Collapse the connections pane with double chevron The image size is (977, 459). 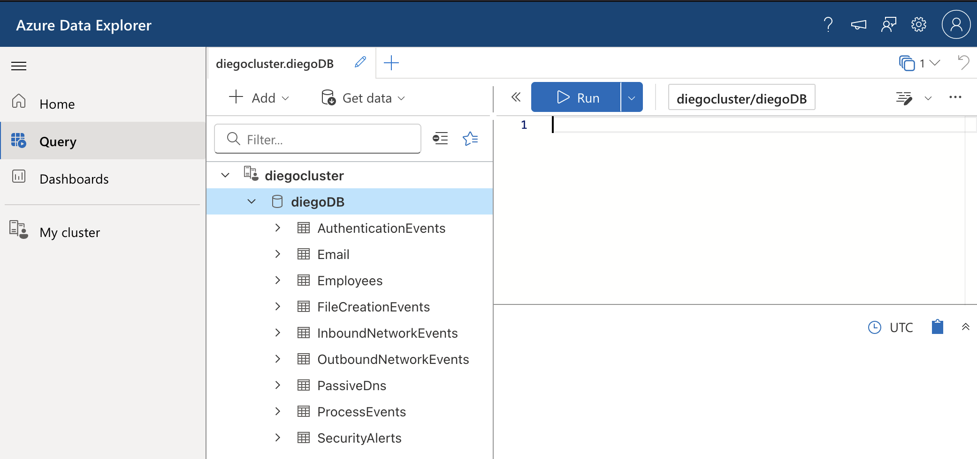(516, 97)
